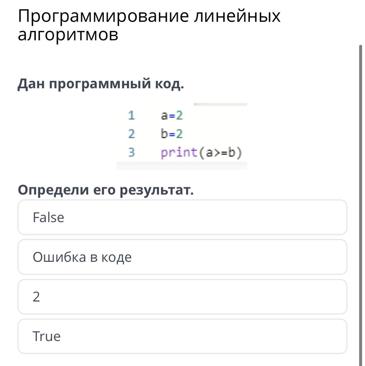Click the green number 2 after "a="

tap(179, 115)
